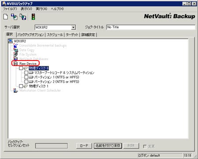Open the 実行(A) menu
Viewport: 198px width, 159px height.
click(x=41, y=9)
